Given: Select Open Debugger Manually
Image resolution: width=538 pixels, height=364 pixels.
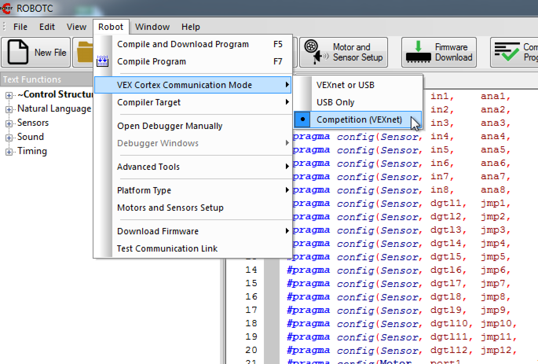Looking at the screenshot, I should click(x=192, y=126).
